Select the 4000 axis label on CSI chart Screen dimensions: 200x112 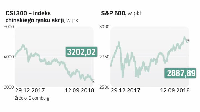9,57
